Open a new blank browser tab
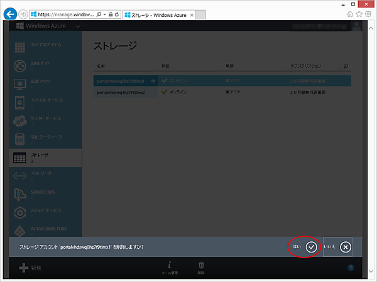 tap(201, 15)
